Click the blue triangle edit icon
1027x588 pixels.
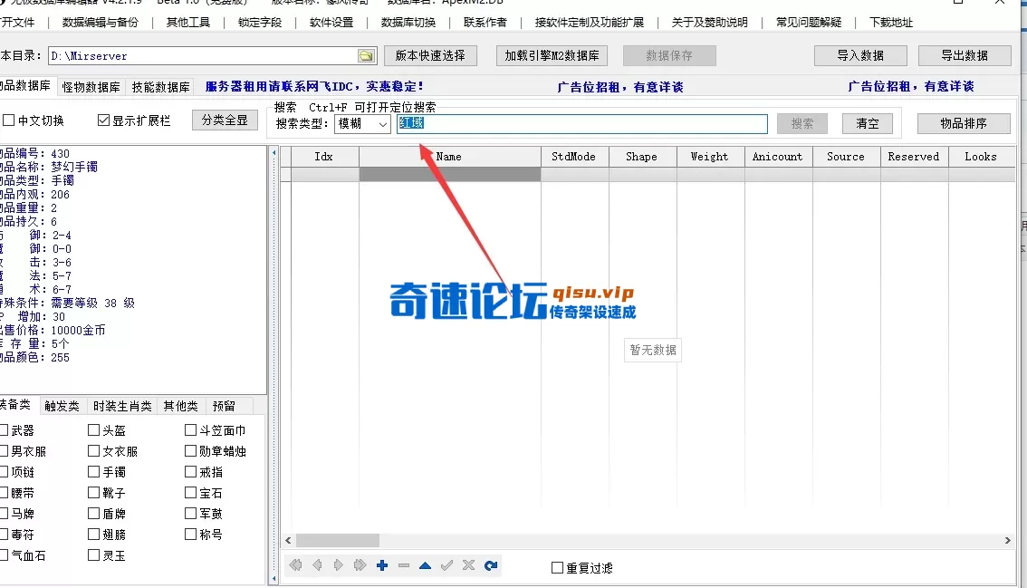click(x=426, y=565)
